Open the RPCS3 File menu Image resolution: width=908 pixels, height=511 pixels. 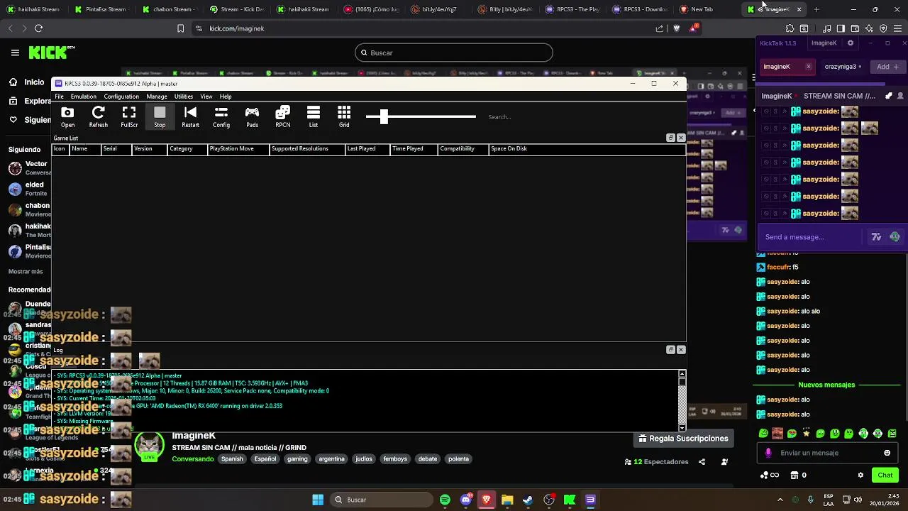[60, 97]
